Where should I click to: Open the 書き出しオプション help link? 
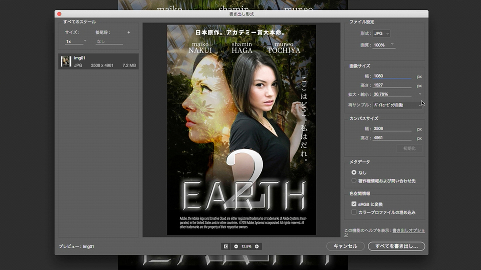pyautogui.click(x=408, y=230)
